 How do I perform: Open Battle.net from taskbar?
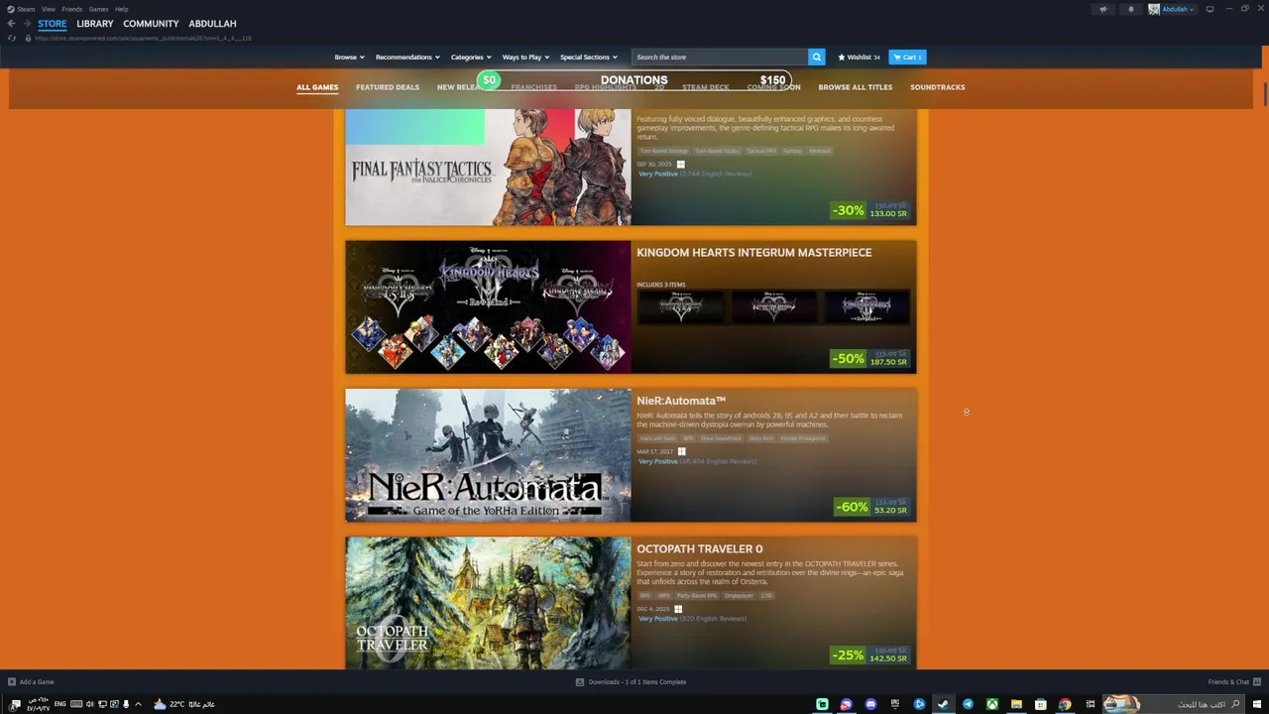point(919,704)
